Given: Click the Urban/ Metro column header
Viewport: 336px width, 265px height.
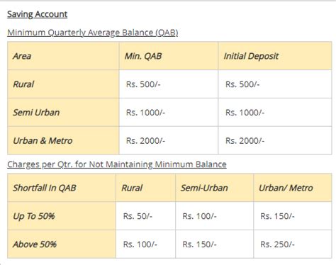Looking at the screenshot, I should point(293,188).
